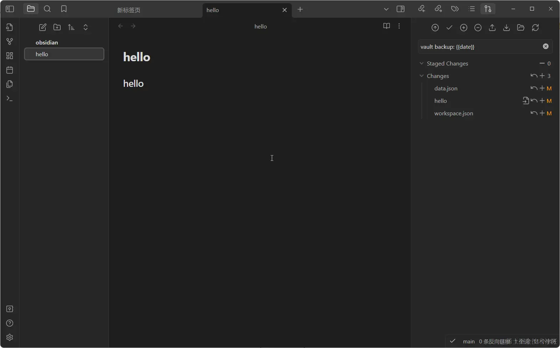Open the hello note in explorer
Image resolution: width=560 pixels, height=348 pixels.
pos(64,54)
